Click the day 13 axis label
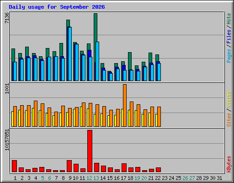The height and width of the screenshot is (183, 234). click(x=96, y=178)
